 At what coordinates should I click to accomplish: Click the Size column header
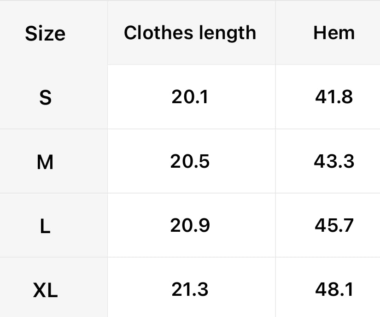(x=45, y=34)
